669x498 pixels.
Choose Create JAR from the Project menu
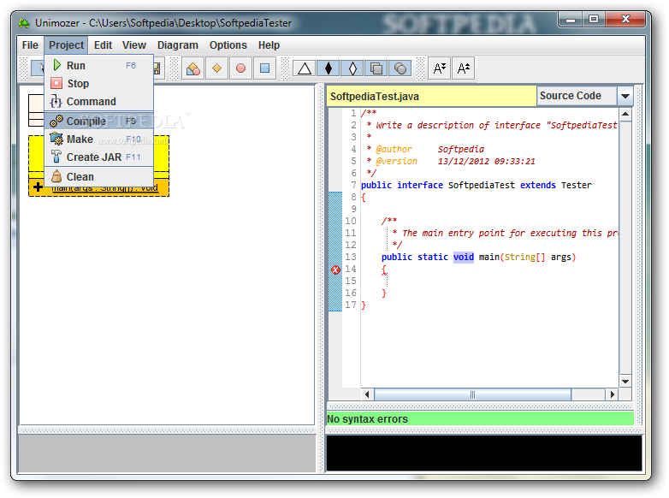click(98, 157)
